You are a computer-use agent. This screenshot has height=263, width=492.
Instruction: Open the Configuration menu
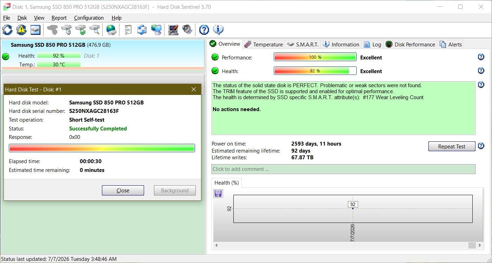click(x=89, y=18)
